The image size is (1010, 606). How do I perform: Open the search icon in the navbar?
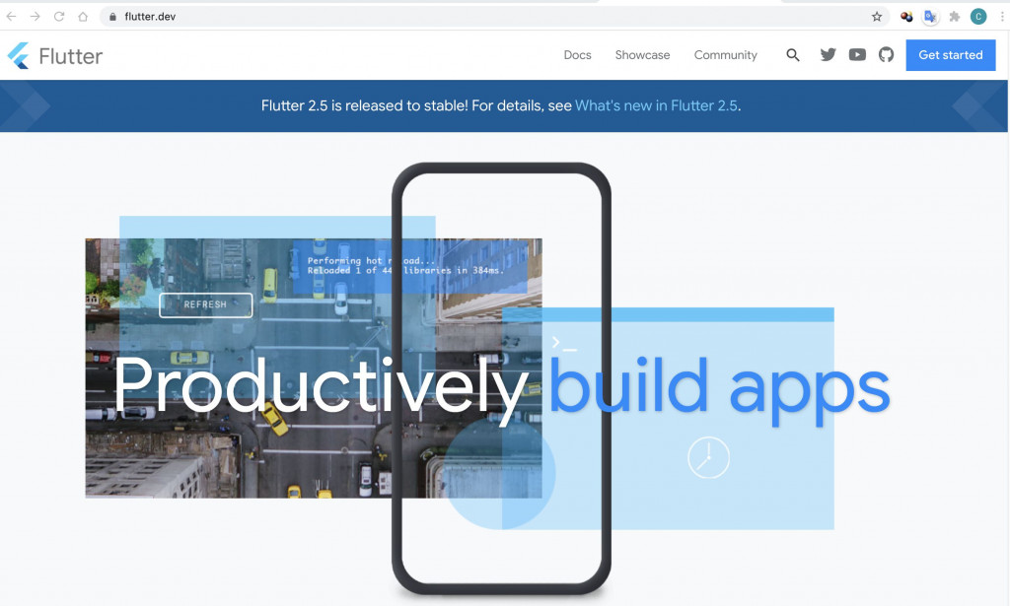(793, 55)
